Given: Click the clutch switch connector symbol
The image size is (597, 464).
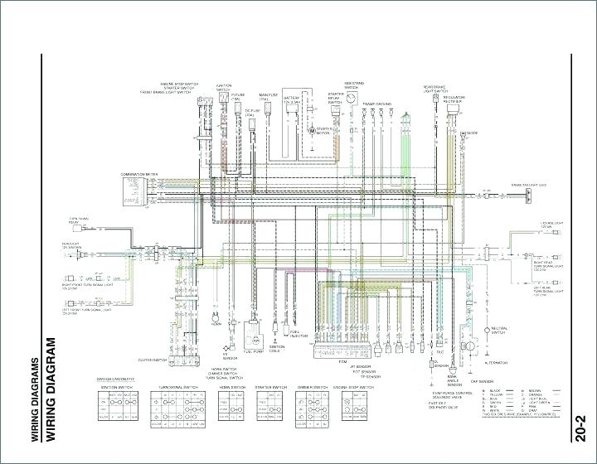Looking at the screenshot, I should [x=184, y=360].
